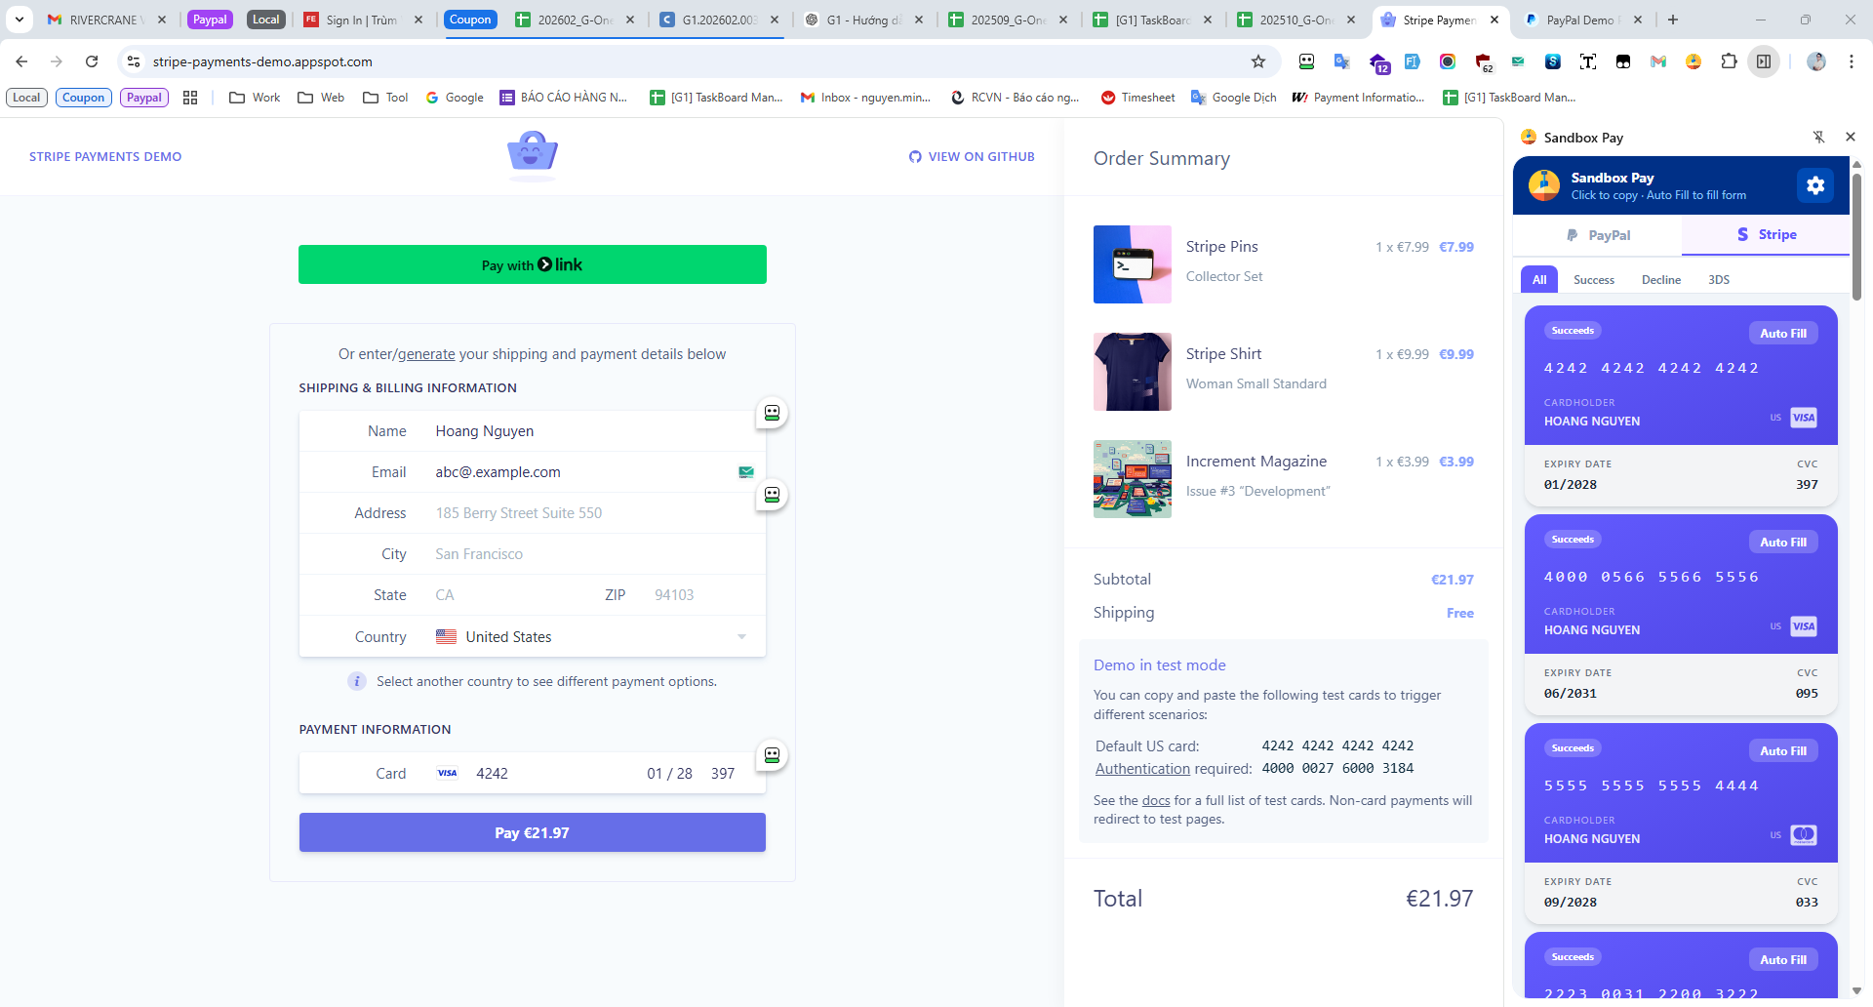Screen dimensions: 1873x1007
Task: Bookmark this page with the star icon
Action: [1258, 61]
